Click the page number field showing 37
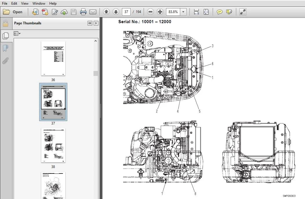This screenshot has width=305, height=199. (x=126, y=12)
